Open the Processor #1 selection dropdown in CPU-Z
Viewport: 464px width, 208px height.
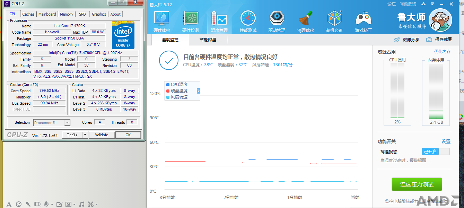pyautogui.click(x=52, y=122)
